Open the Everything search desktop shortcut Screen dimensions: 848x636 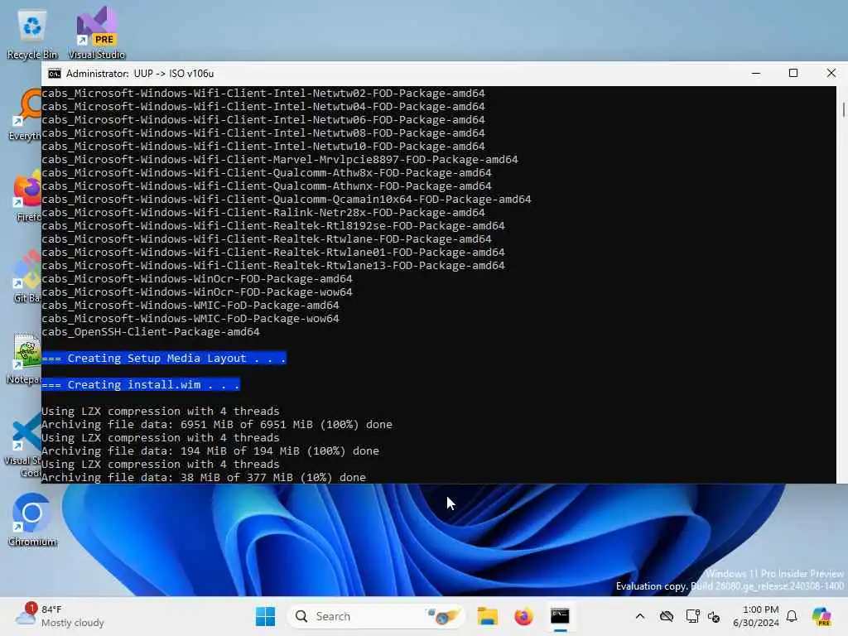(x=26, y=114)
